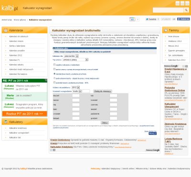Open 'Kalkulator wynagrodzeń' in the Kalkulatory menu

[x=19, y=133]
